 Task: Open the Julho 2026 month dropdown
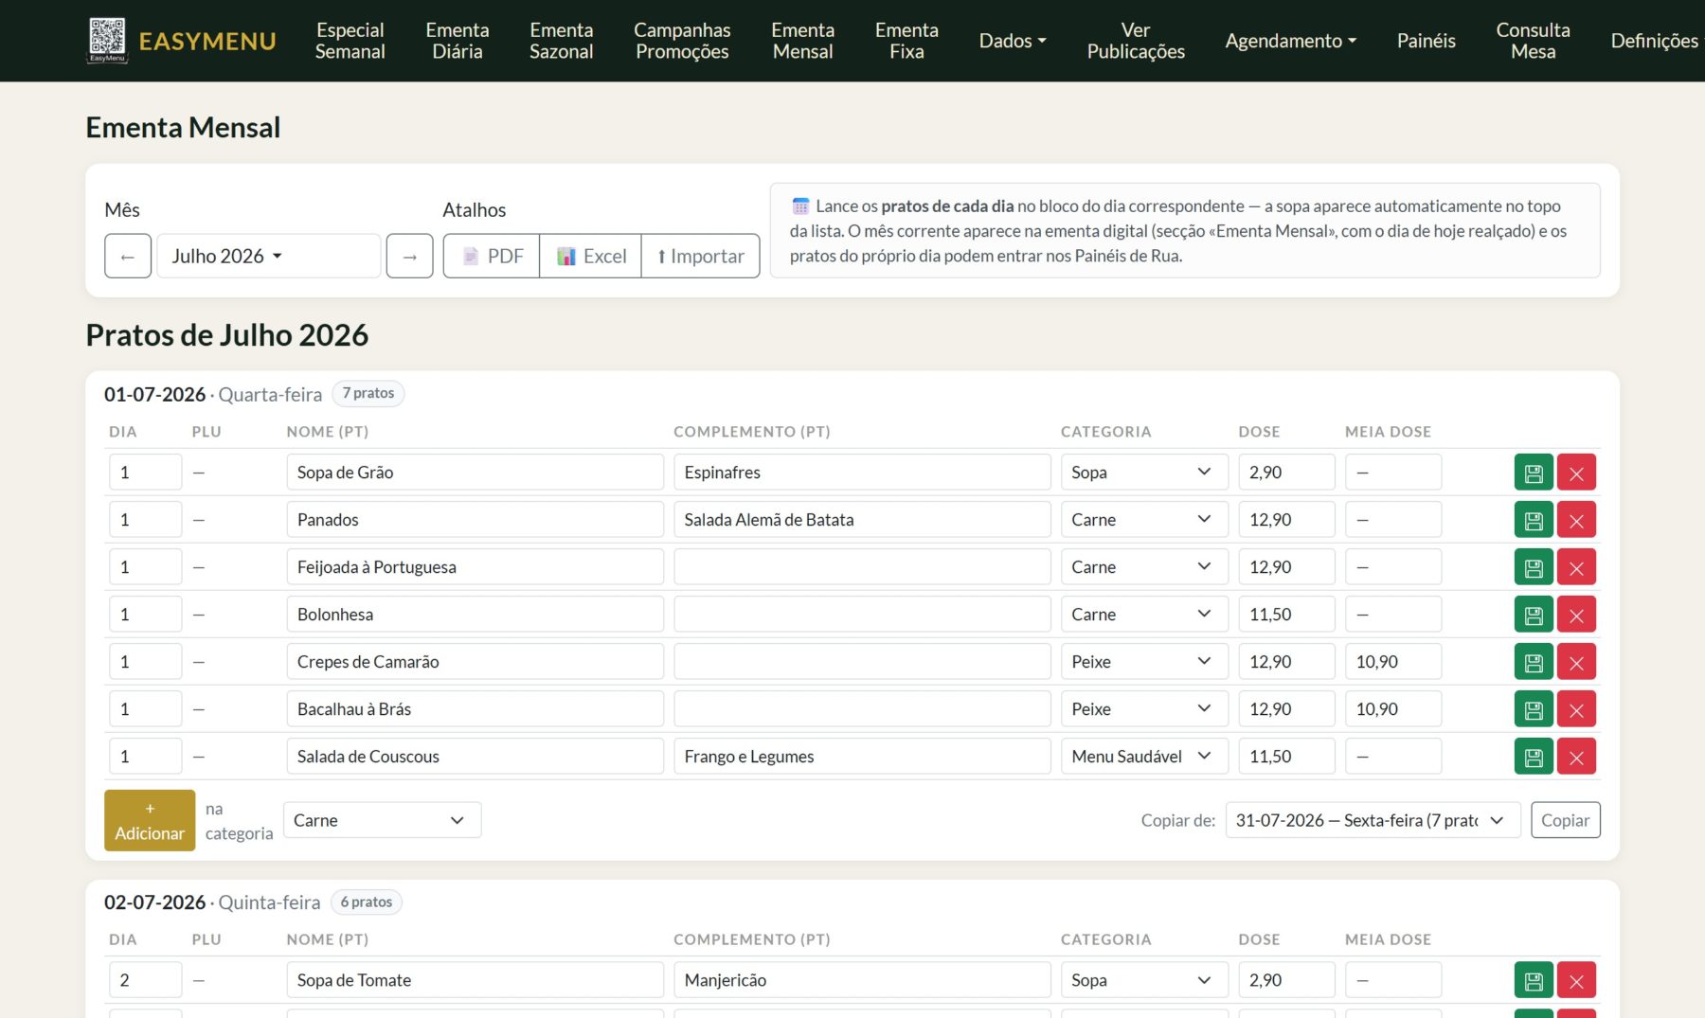coord(269,256)
